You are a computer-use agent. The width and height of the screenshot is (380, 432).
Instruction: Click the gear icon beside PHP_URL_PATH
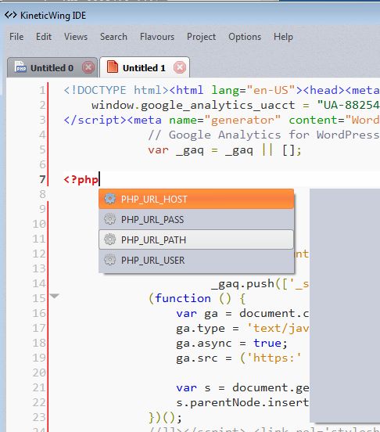coord(109,239)
